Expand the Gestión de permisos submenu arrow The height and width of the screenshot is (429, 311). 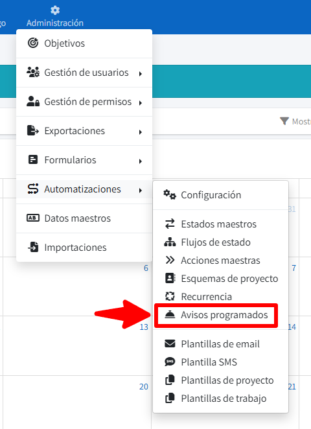click(141, 103)
